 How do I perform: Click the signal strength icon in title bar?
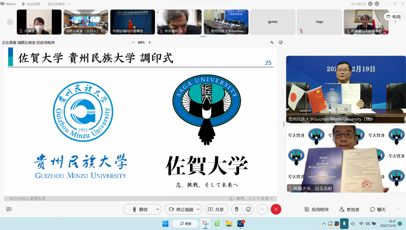coord(377,4)
